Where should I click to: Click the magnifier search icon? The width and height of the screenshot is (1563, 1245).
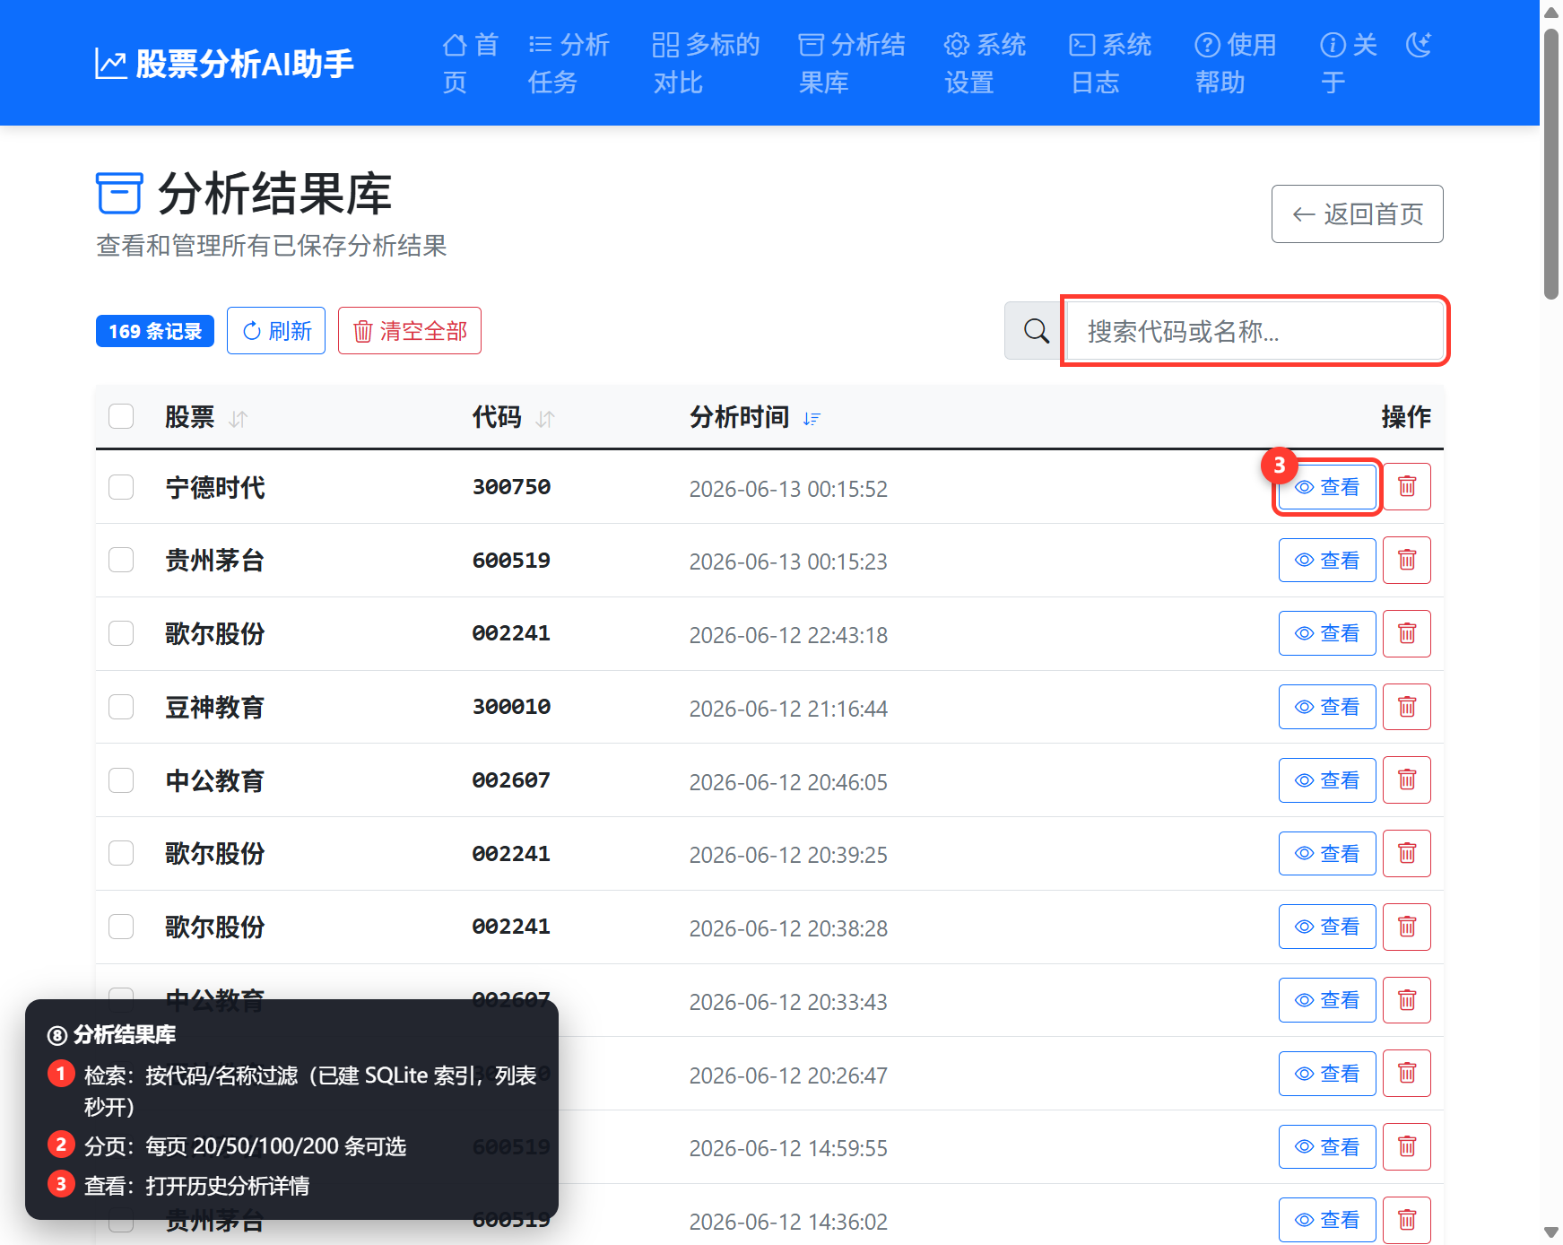(1036, 331)
